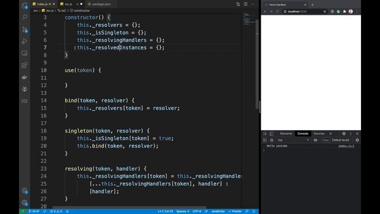This screenshot has width=380, height=214.
Task: Click the open changes icon in editor toolbar
Action: pyautogui.click(x=238, y=4)
